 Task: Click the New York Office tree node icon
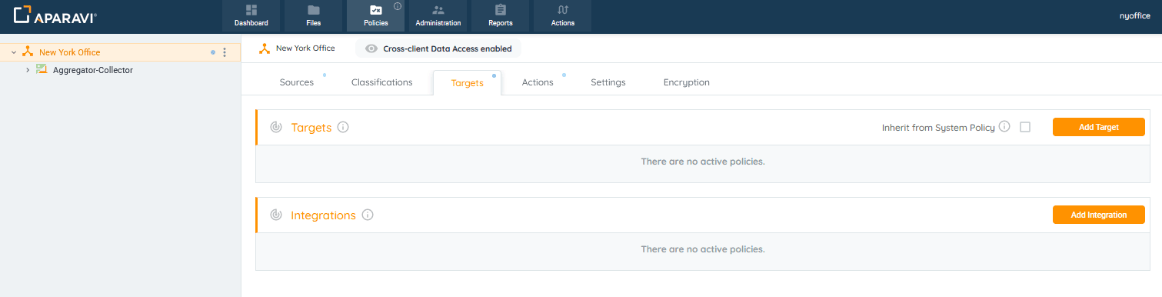click(28, 52)
